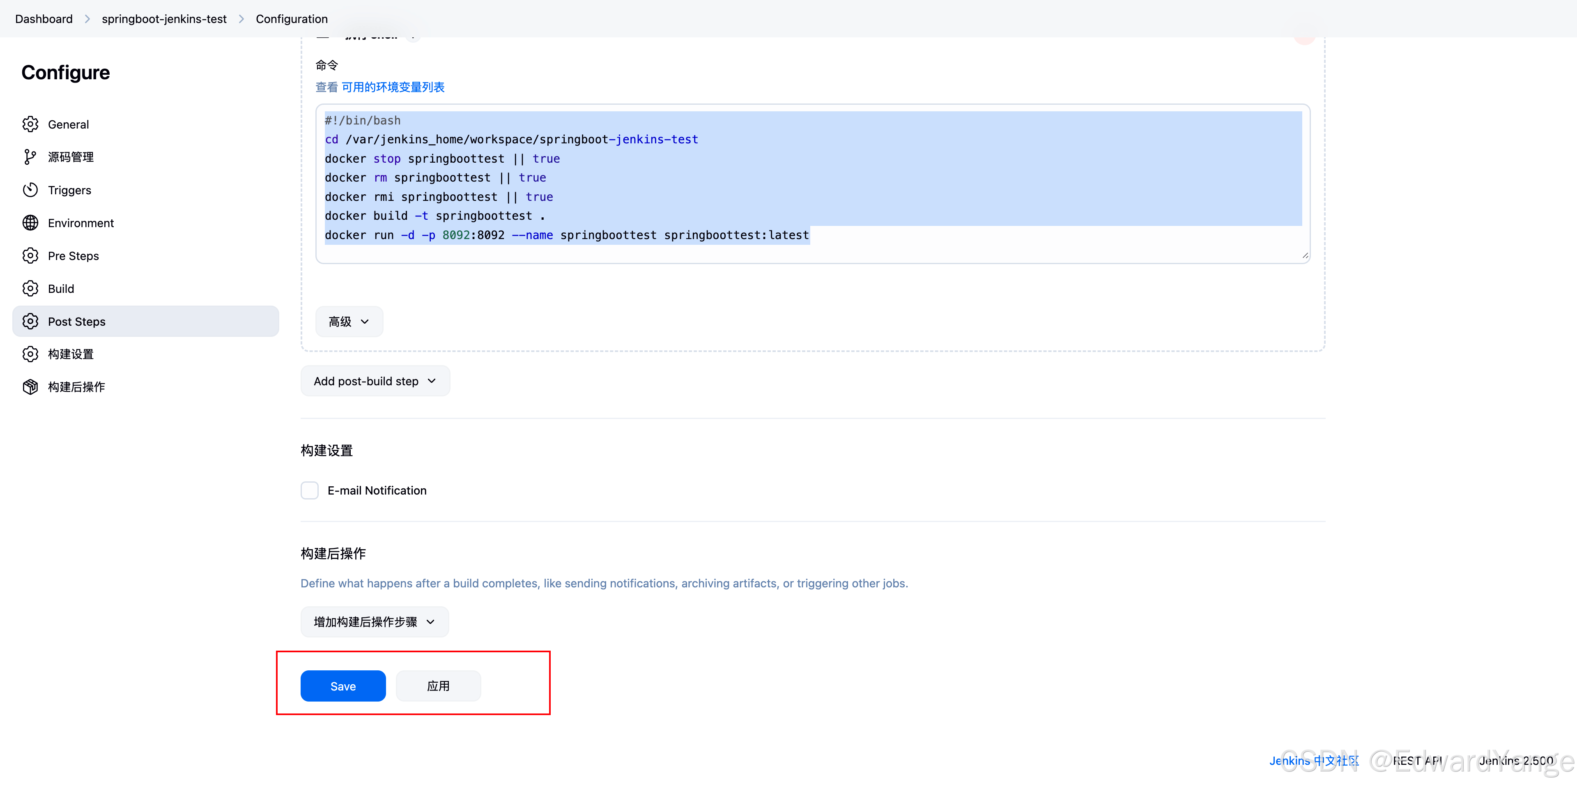Click the 构建后操作 package icon

pos(30,387)
